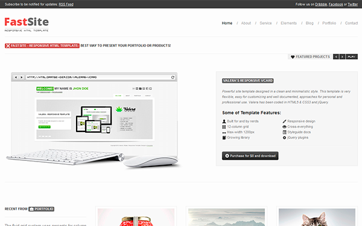
Task: Click Purchase for $8 and download button
Action: pyautogui.click(x=250, y=155)
